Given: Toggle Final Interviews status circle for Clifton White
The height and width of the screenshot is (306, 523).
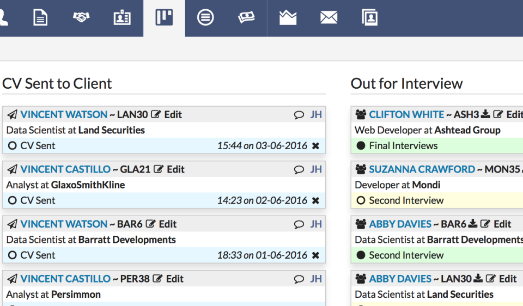Looking at the screenshot, I should [360, 146].
